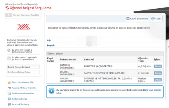Viewport: 169px width, 108px height.
Task: Select step 1. Aktif Öğrencilik Listesi
Action: (23, 67)
